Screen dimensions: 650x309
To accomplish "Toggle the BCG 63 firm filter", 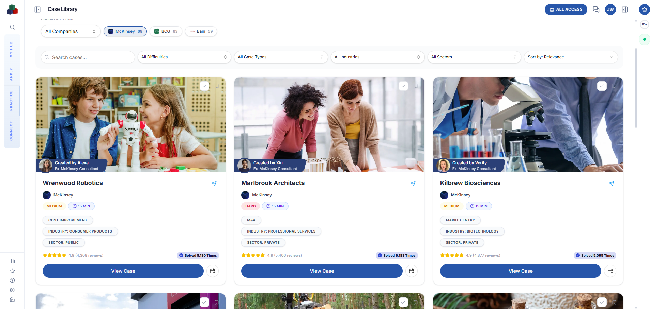I will (166, 31).
